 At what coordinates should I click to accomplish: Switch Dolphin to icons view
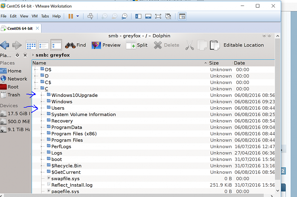(x=31, y=45)
